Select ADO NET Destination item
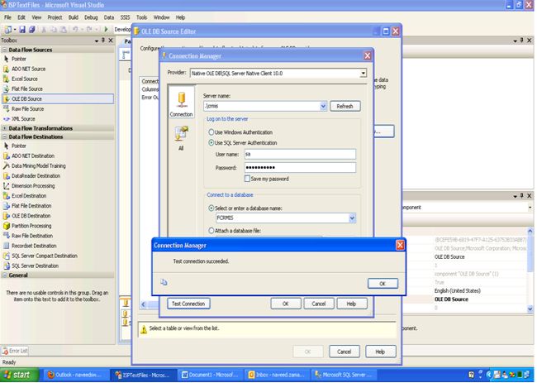Viewport: 537px width, 383px height. [32, 156]
